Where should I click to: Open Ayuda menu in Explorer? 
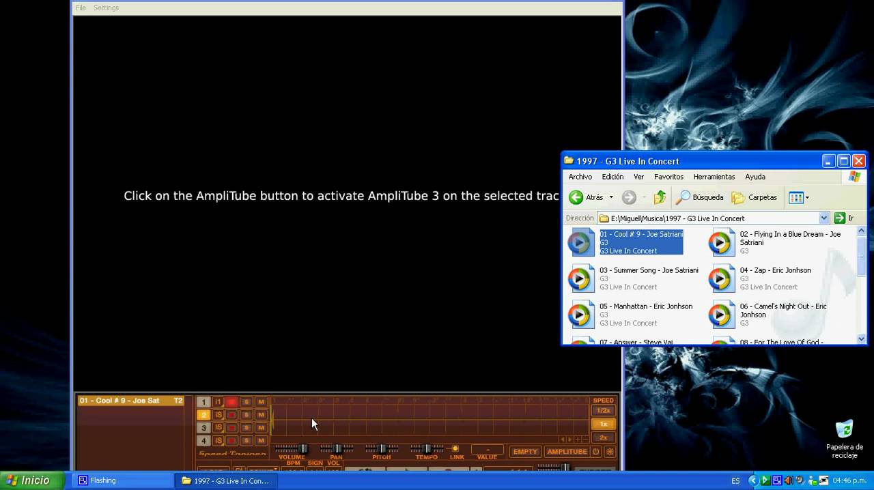click(755, 177)
